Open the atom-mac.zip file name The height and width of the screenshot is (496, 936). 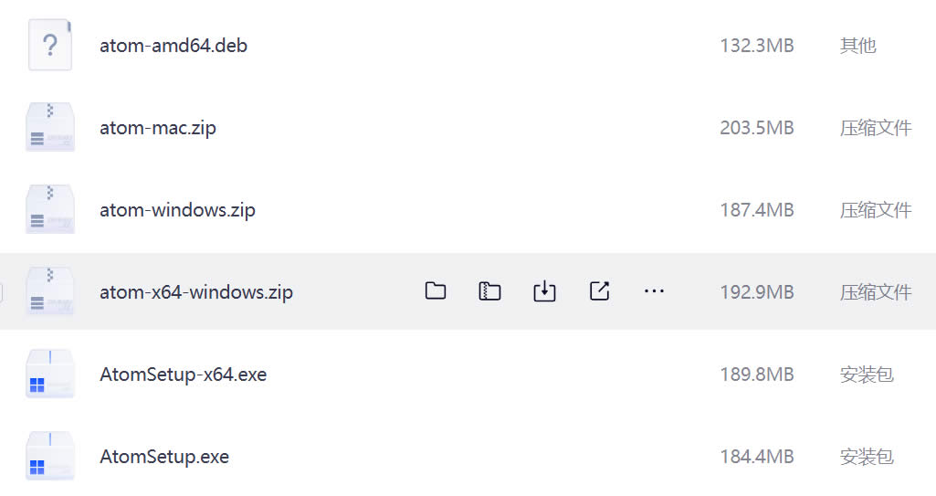158,128
